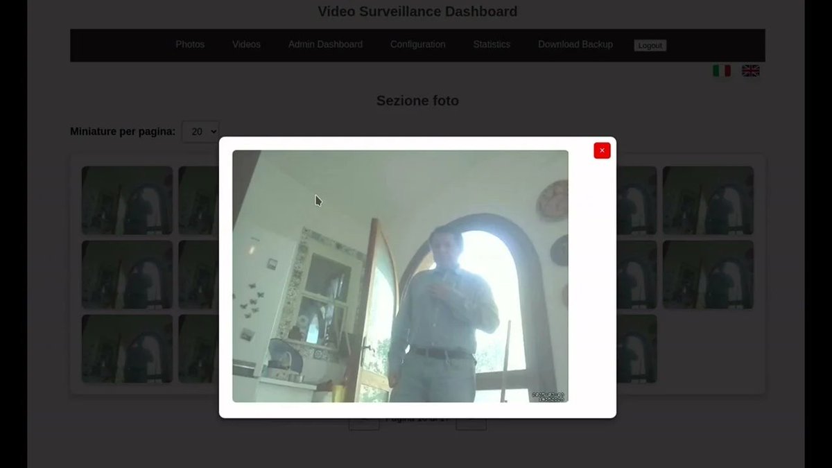This screenshot has width=832, height=468.
Task: Click the 'Miniature per pagina:' label
Action: pos(123,131)
